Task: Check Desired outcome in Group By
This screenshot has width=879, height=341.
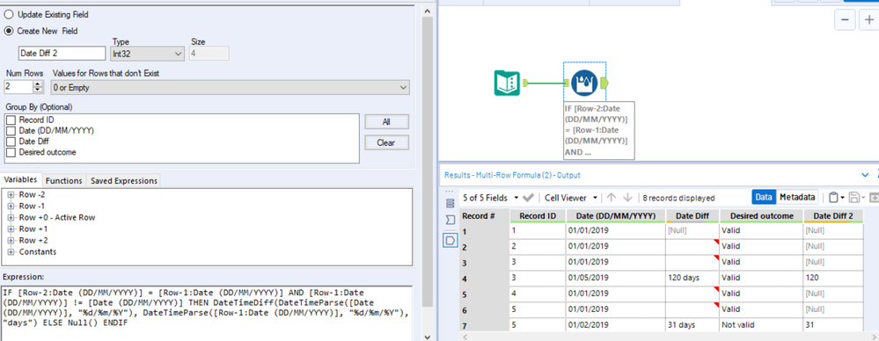Action: click(x=11, y=152)
